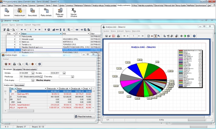Toggle fit-height view button in report toolbar
Screen dimensions: 216x129
(x=155, y=36)
